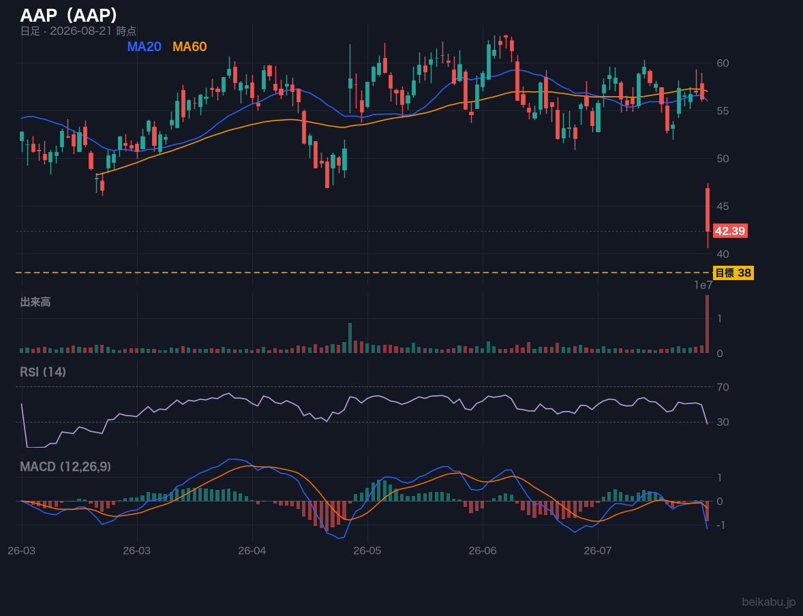Click the RSI (14) panel label
Screen dimensions: 803x616
click(x=43, y=372)
